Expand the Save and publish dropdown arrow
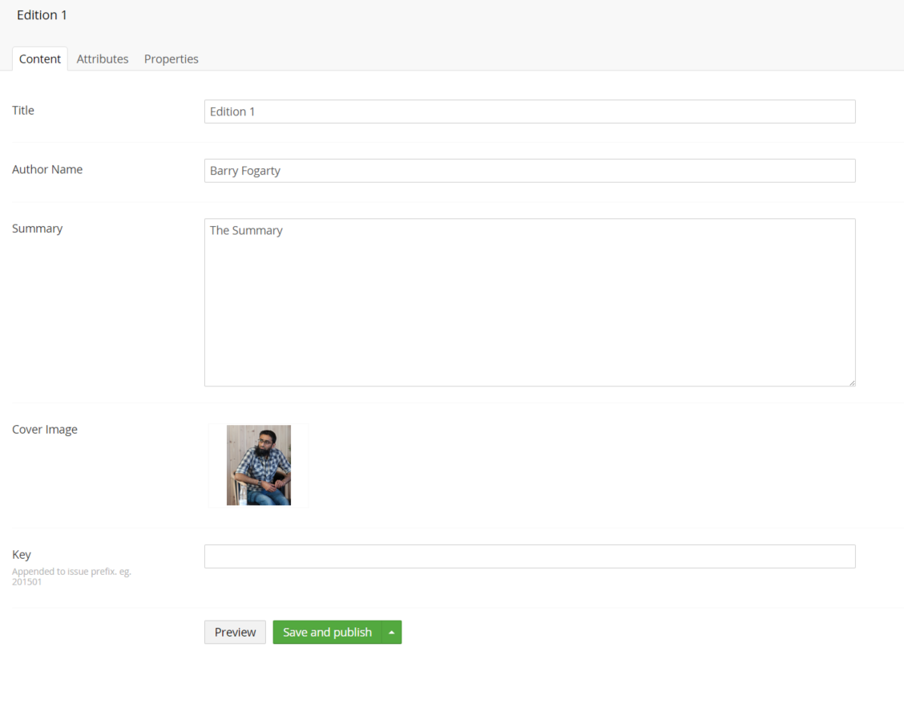The image size is (904, 712). (391, 633)
